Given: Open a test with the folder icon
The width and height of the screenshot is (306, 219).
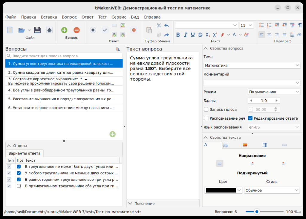Looking at the screenshot, I should [x=22, y=30].
